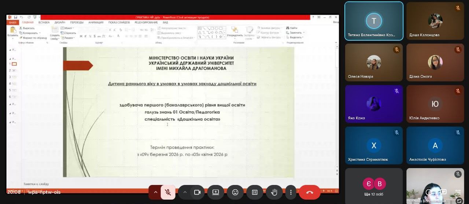Viewport: 469px width, 204px height.
Task: Click the Вставить paste icon
Action: tap(13, 31)
